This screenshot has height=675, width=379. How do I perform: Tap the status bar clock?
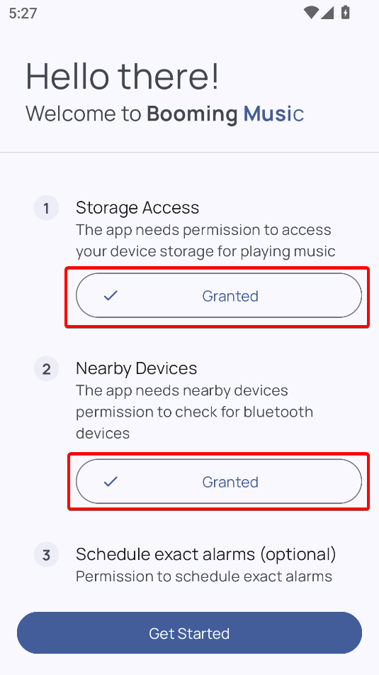coord(23,13)
